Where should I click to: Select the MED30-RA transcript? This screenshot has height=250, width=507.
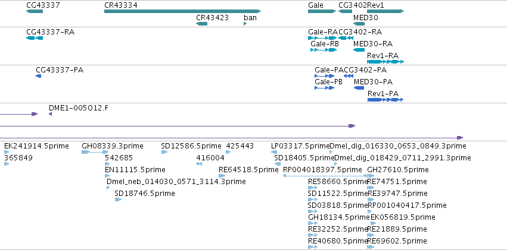[x=359, y=50]
